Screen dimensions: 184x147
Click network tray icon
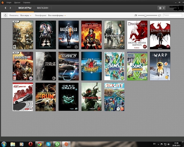165,144
